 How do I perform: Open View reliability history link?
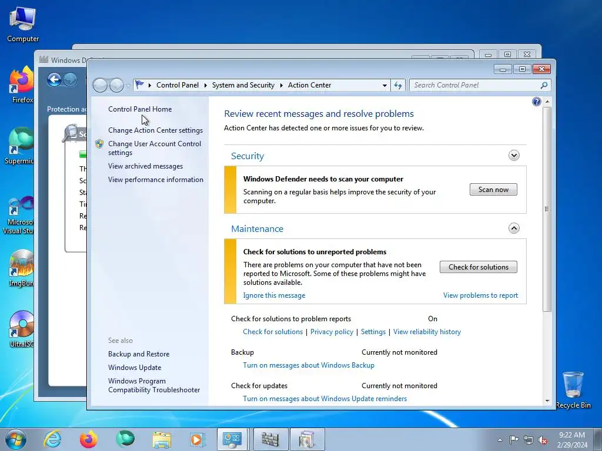click(427, 332)
